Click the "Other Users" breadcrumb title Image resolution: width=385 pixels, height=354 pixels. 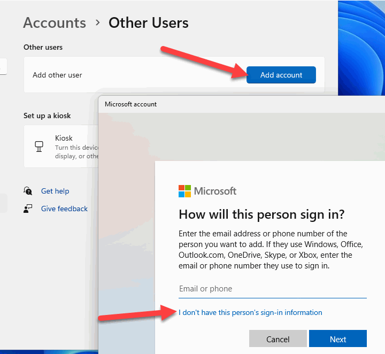[148, 23]
